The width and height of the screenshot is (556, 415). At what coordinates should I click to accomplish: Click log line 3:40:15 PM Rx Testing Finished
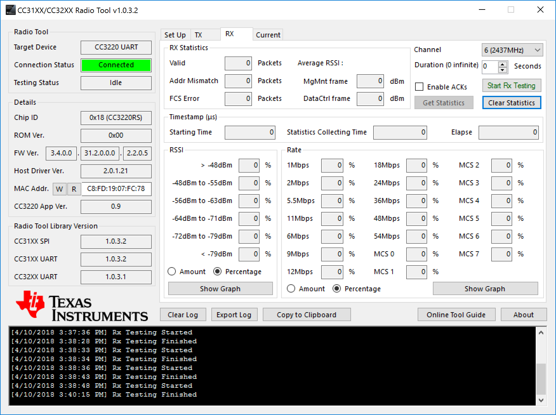pyautogui.click(x=104, y=394)
